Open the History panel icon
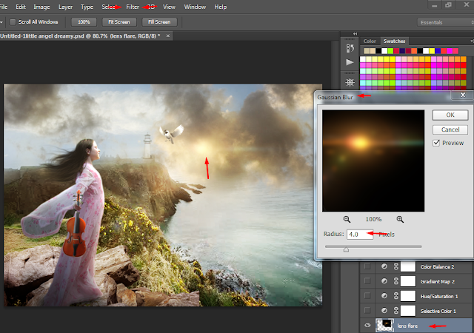 coord(350,48)
